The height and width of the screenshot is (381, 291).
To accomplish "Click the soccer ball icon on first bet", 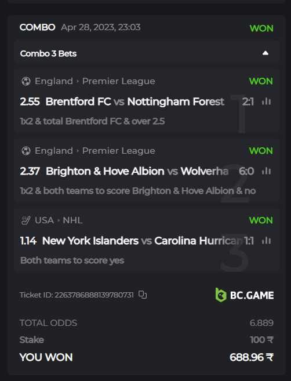I will point(26,81).
